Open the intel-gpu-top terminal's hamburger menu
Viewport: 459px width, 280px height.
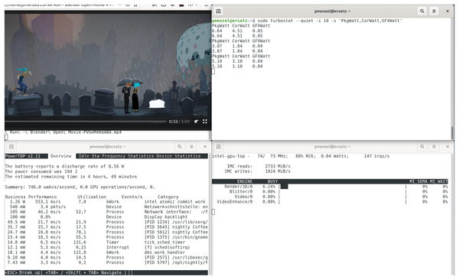point(434,146)
